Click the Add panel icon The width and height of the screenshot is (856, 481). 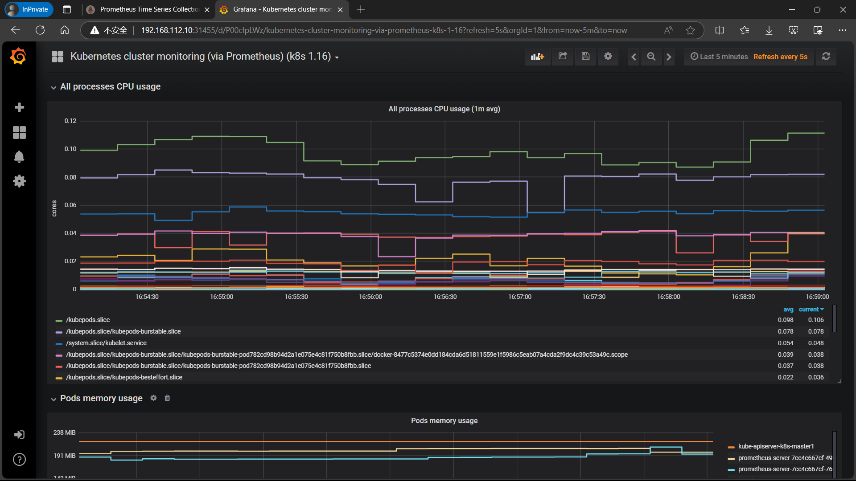537,57
